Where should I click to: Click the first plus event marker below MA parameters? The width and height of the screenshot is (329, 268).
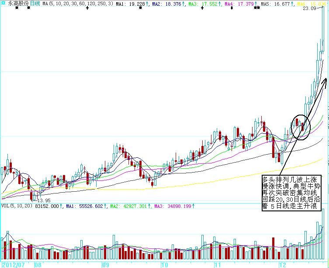87,8
